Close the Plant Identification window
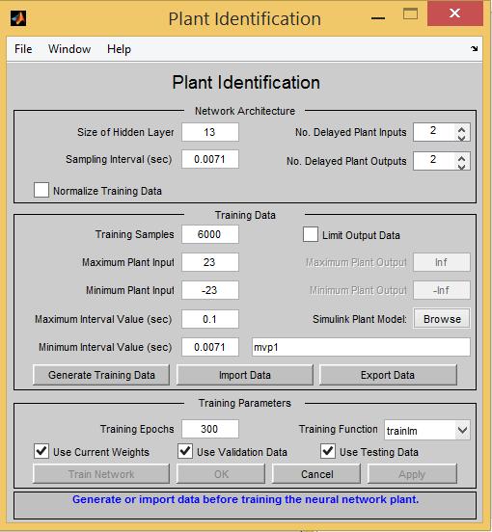Screen dimensions: 492x532 (454, 13)
